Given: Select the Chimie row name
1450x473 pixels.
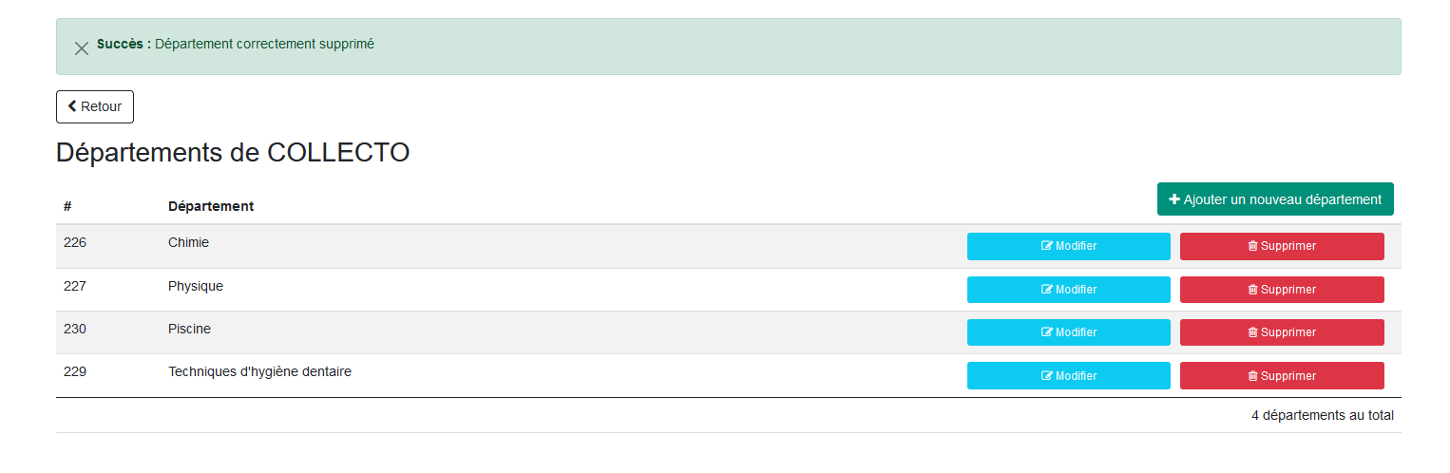Looking at the screenshot, I should point(188,242).
